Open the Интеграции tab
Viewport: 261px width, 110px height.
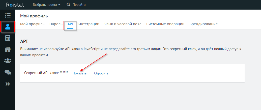click(x=89, y=24)
